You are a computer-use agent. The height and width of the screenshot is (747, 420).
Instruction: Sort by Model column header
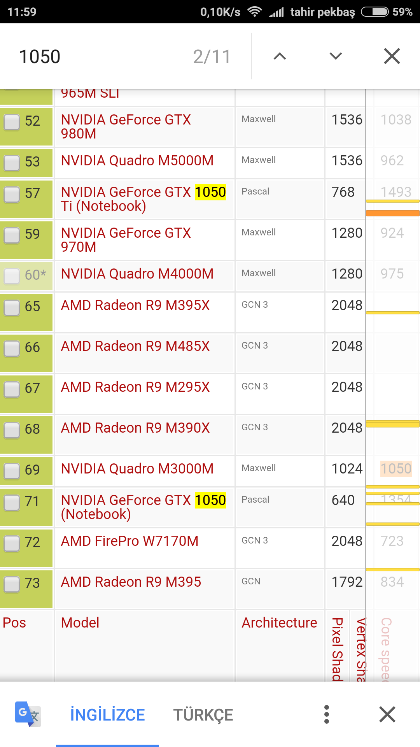[80, 622]
